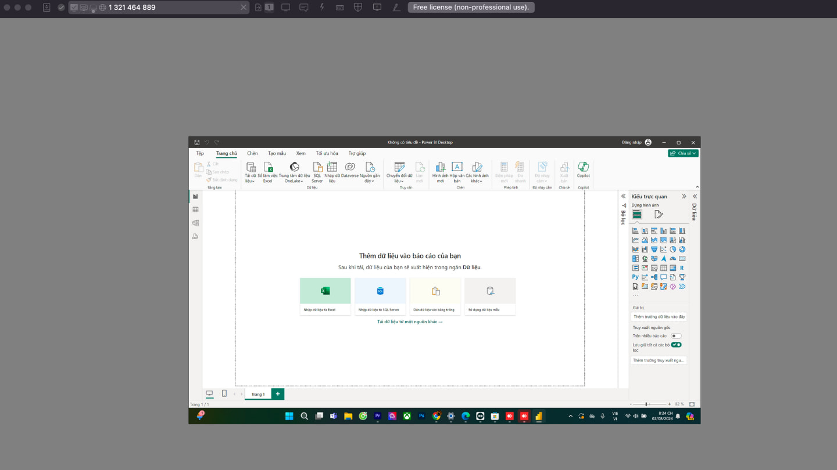Select the Map globe visual icon

[x=645, y=258]
